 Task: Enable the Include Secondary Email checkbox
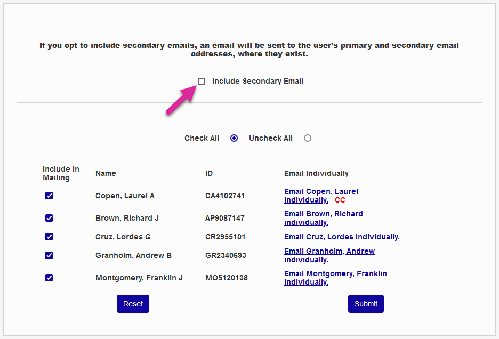(x=202, y=82)
